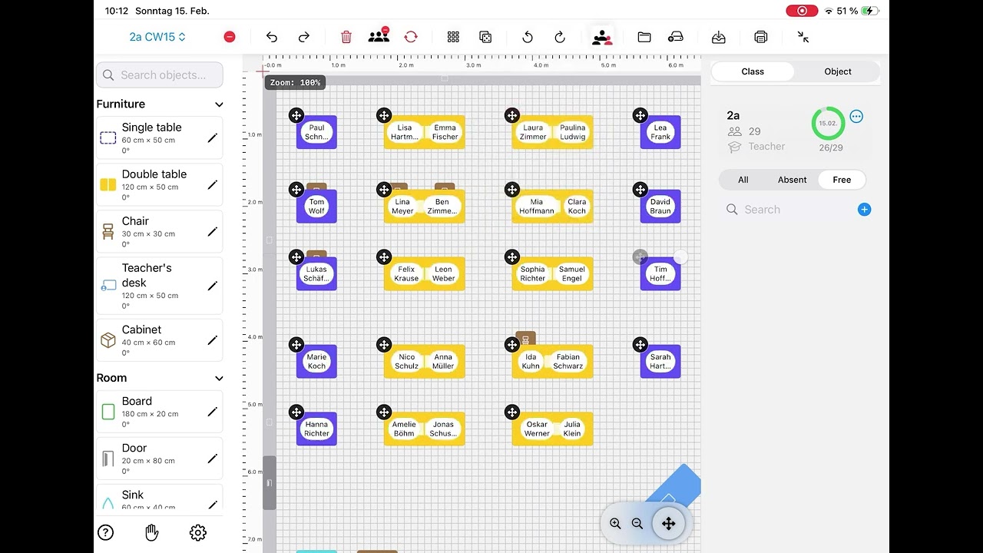Click the print icon
The height and width of the screenshot is (553, 983).
point(761,37)
